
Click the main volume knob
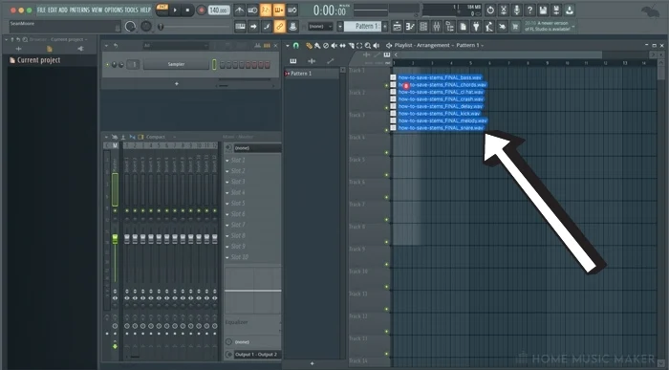coord(131,27)
